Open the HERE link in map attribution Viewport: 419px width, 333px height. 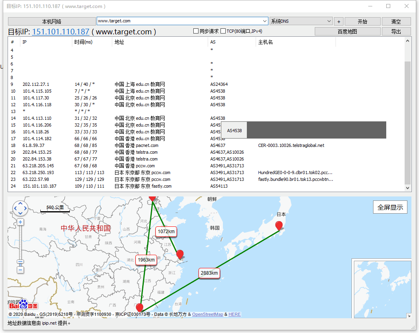click(x=234, y=314)
